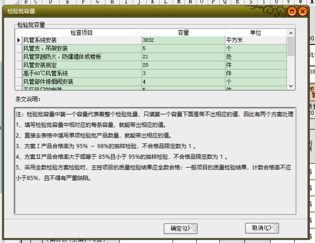Maximize the 检验批容量 dialog window

coord(292,11)
